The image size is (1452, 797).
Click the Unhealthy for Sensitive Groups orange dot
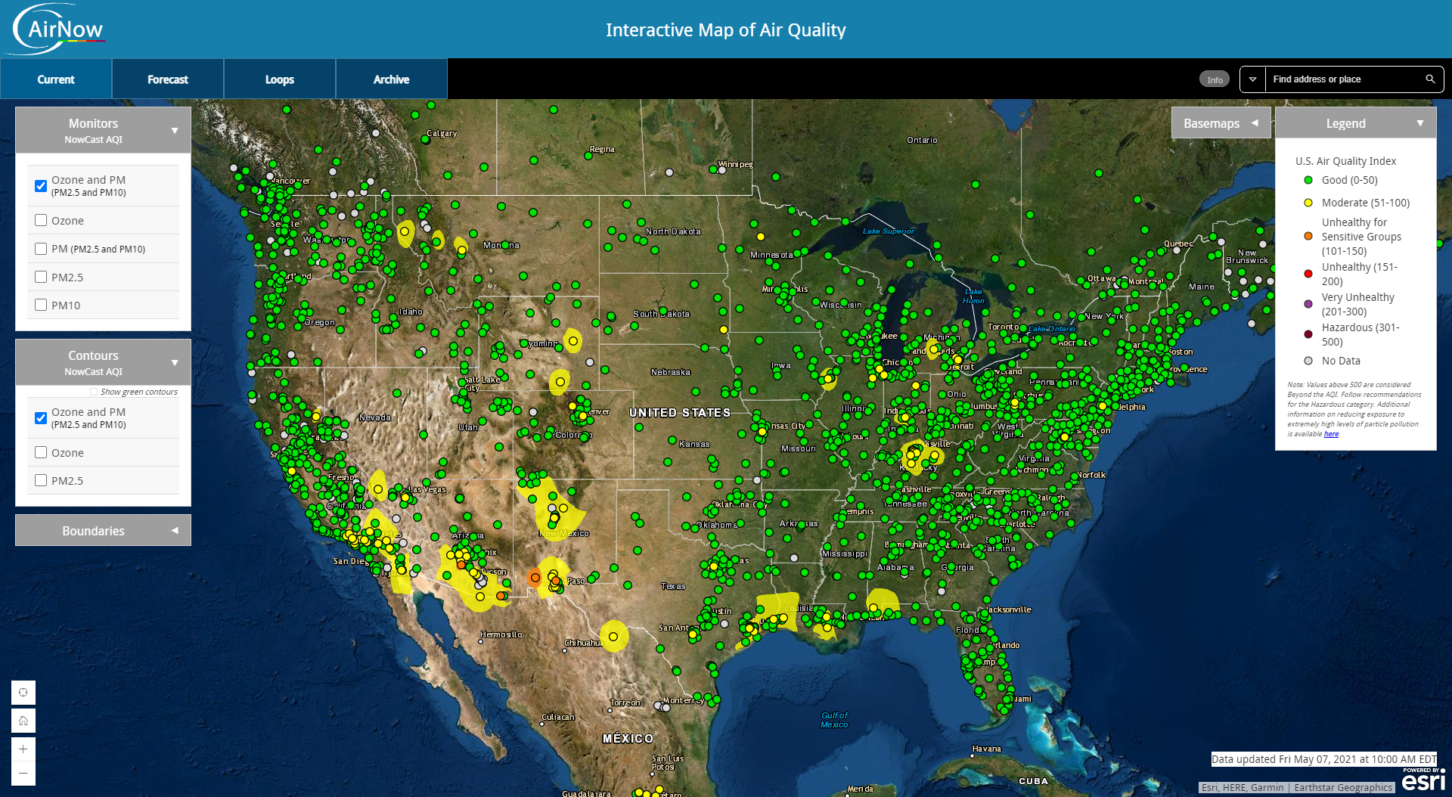tap(1308, 237)
